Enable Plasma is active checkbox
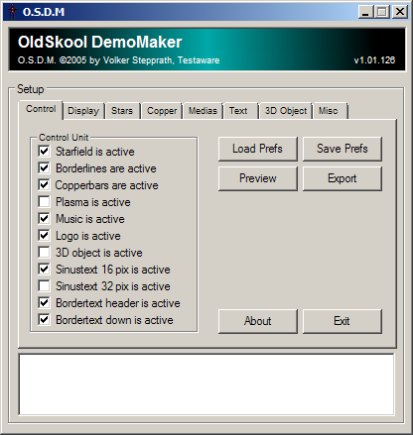 point(44,202)
